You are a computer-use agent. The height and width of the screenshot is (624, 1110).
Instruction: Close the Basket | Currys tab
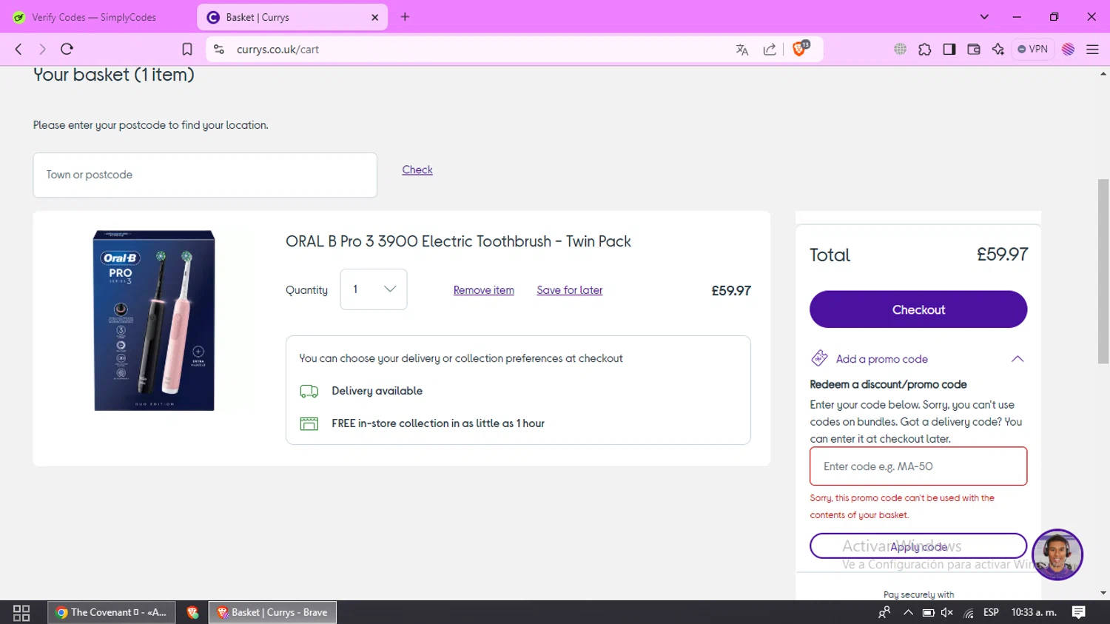coord(374,17)
